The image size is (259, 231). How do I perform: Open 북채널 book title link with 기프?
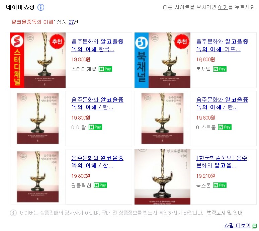pyautogui.click(x=222, y=45)
